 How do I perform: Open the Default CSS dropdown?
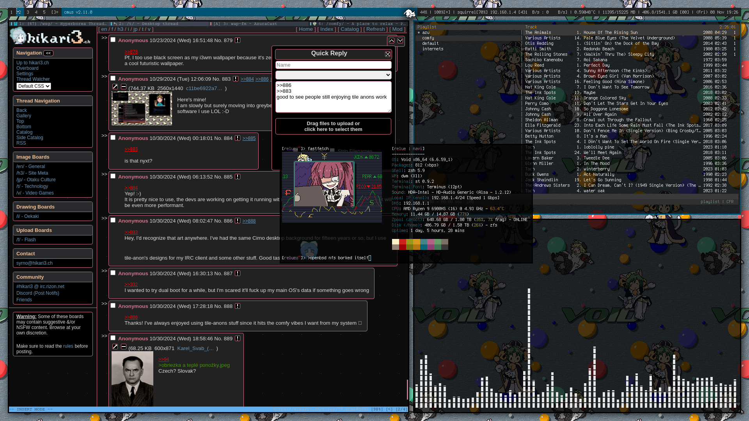34,86
